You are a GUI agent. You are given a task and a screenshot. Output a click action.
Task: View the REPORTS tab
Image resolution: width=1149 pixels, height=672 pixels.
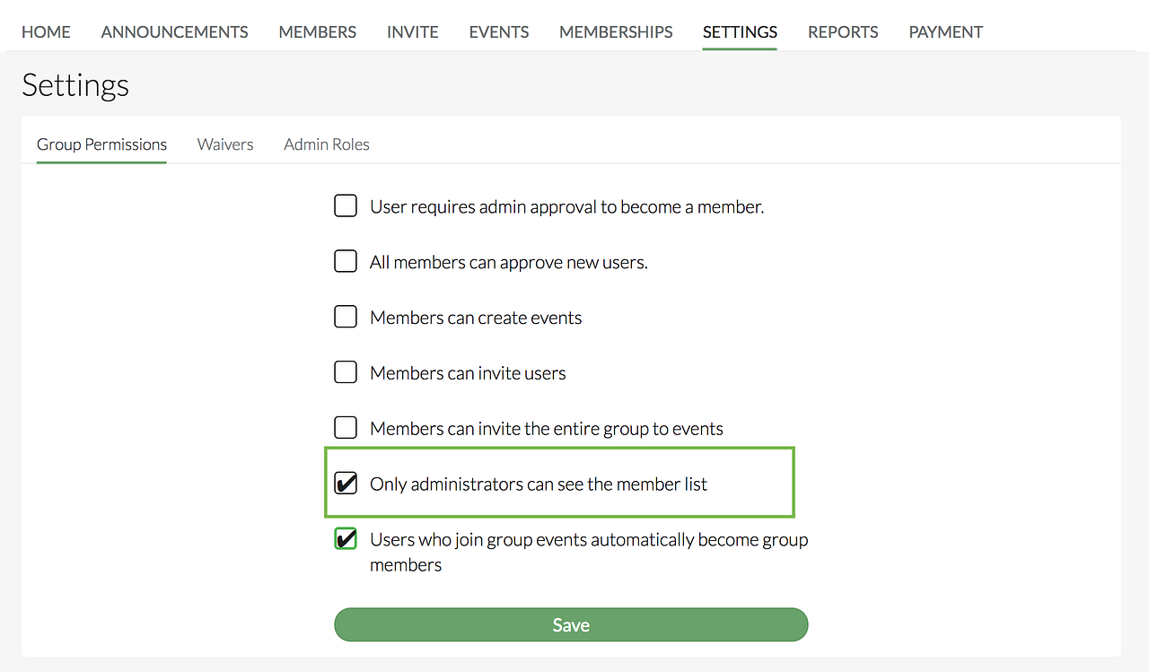[x=842, y=32]
